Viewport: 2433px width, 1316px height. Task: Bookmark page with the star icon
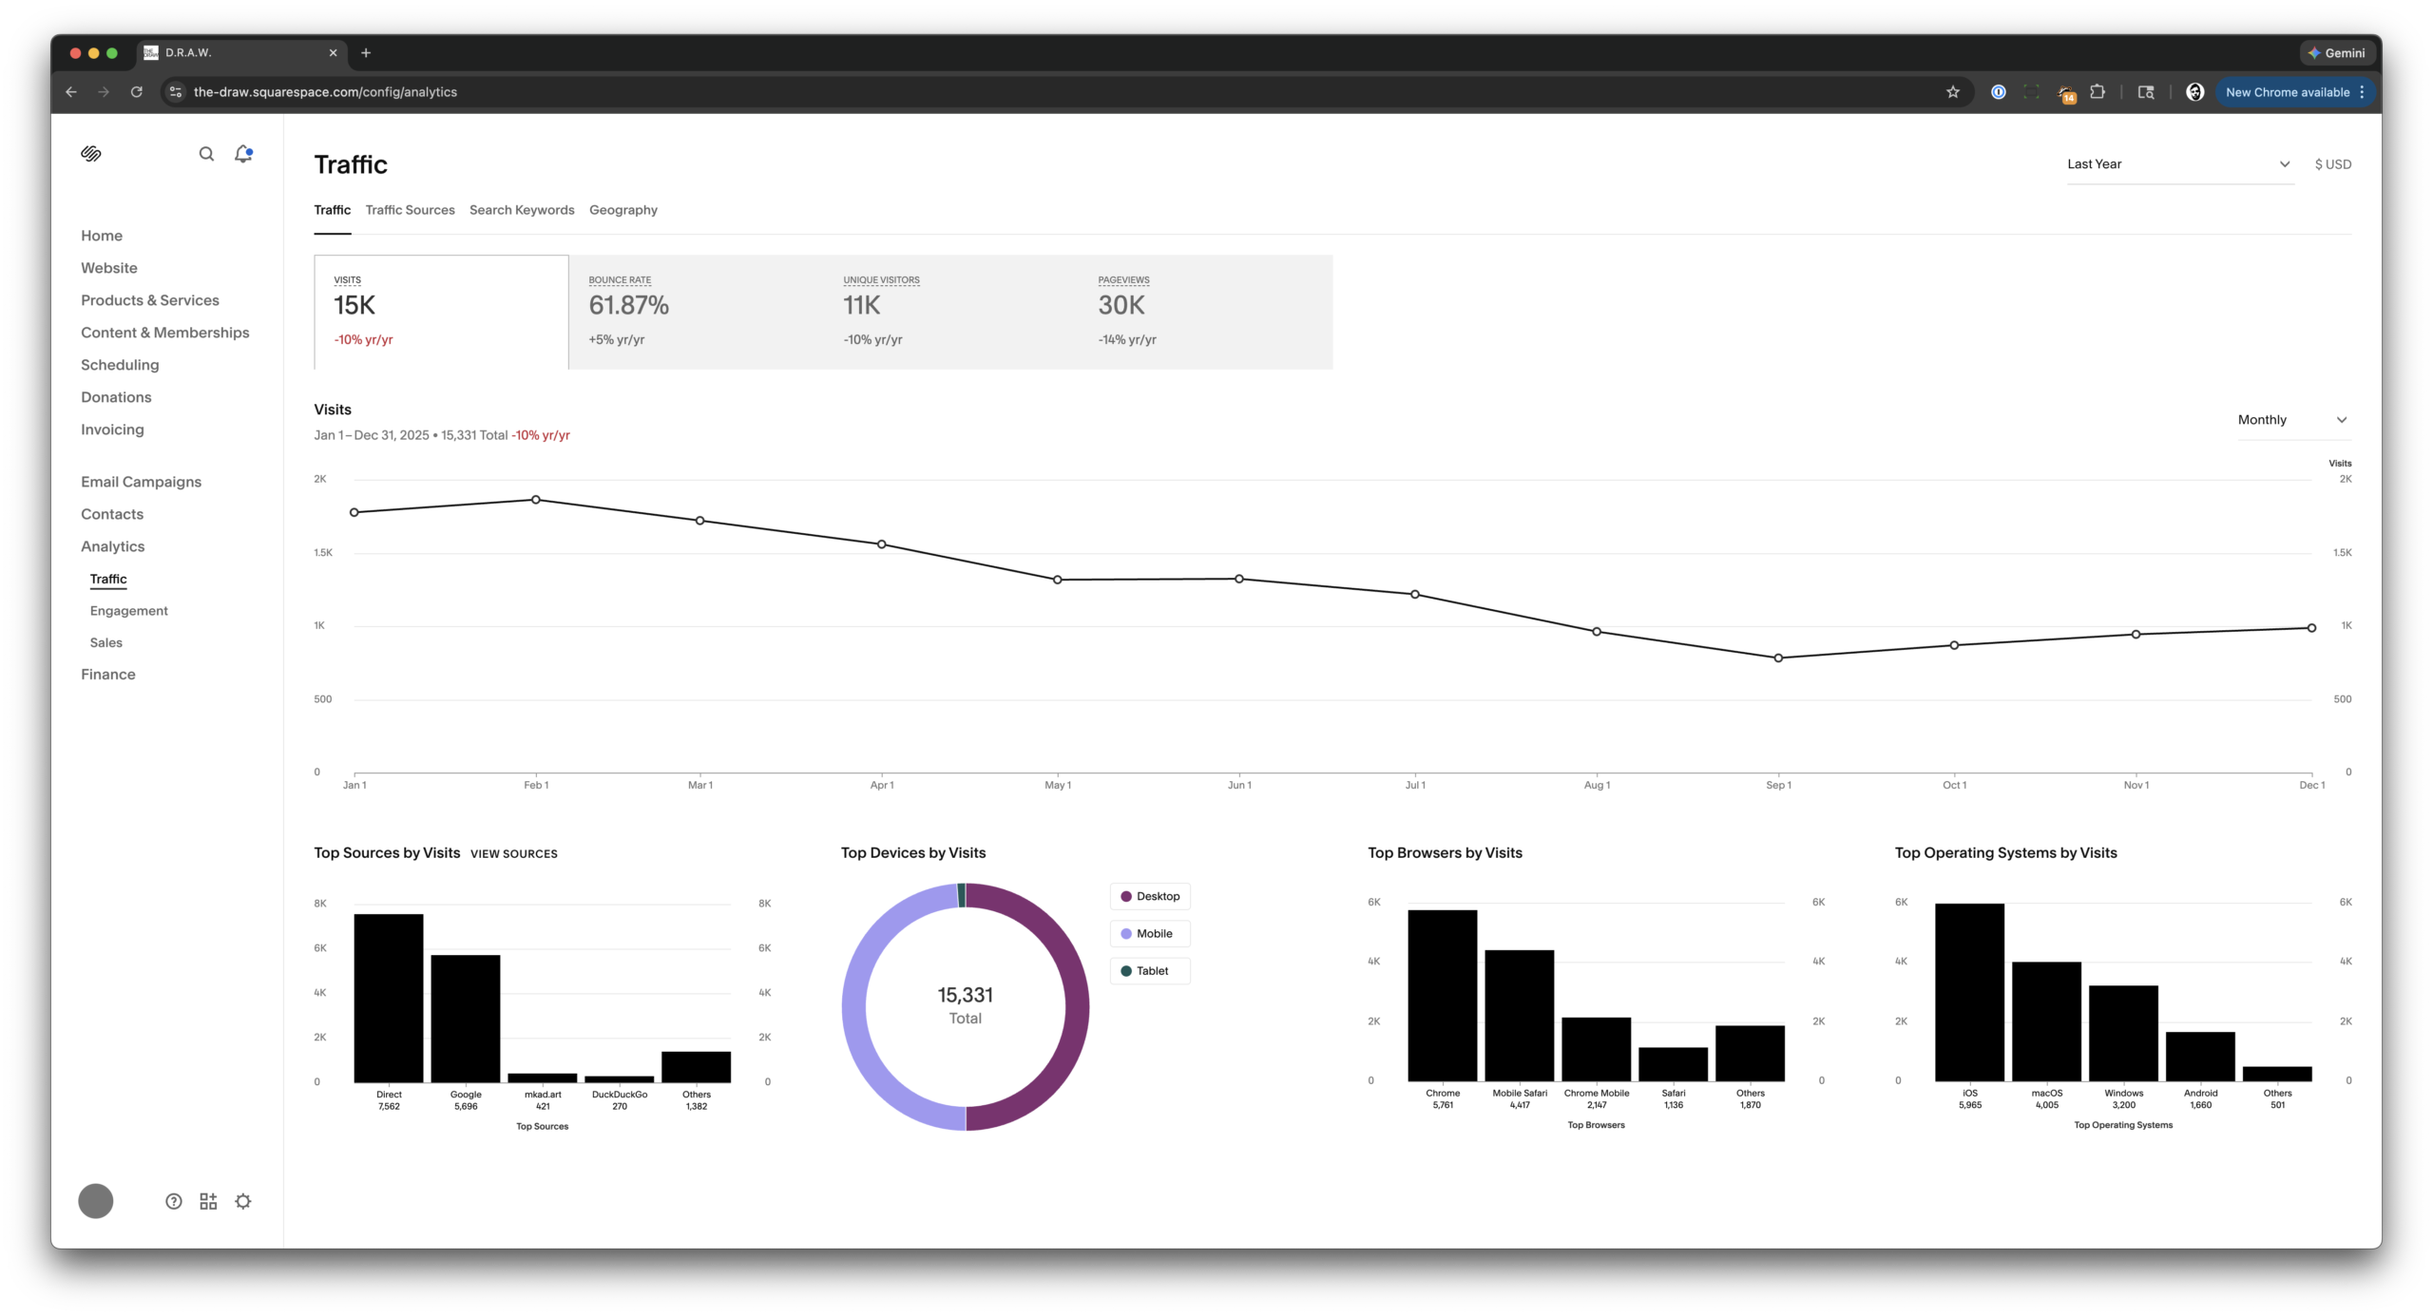coord(1953,92)
